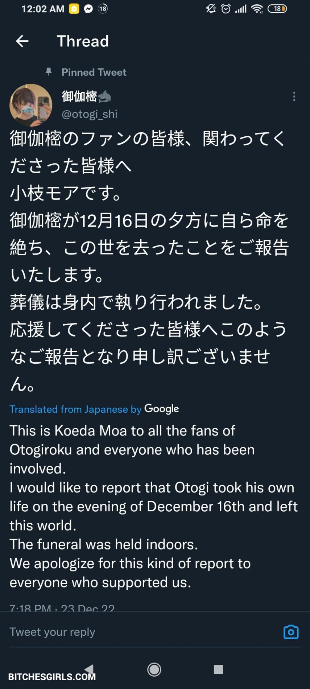Open the @otogi_shi handle
The image size is (310, 689).
pos(90,114)
